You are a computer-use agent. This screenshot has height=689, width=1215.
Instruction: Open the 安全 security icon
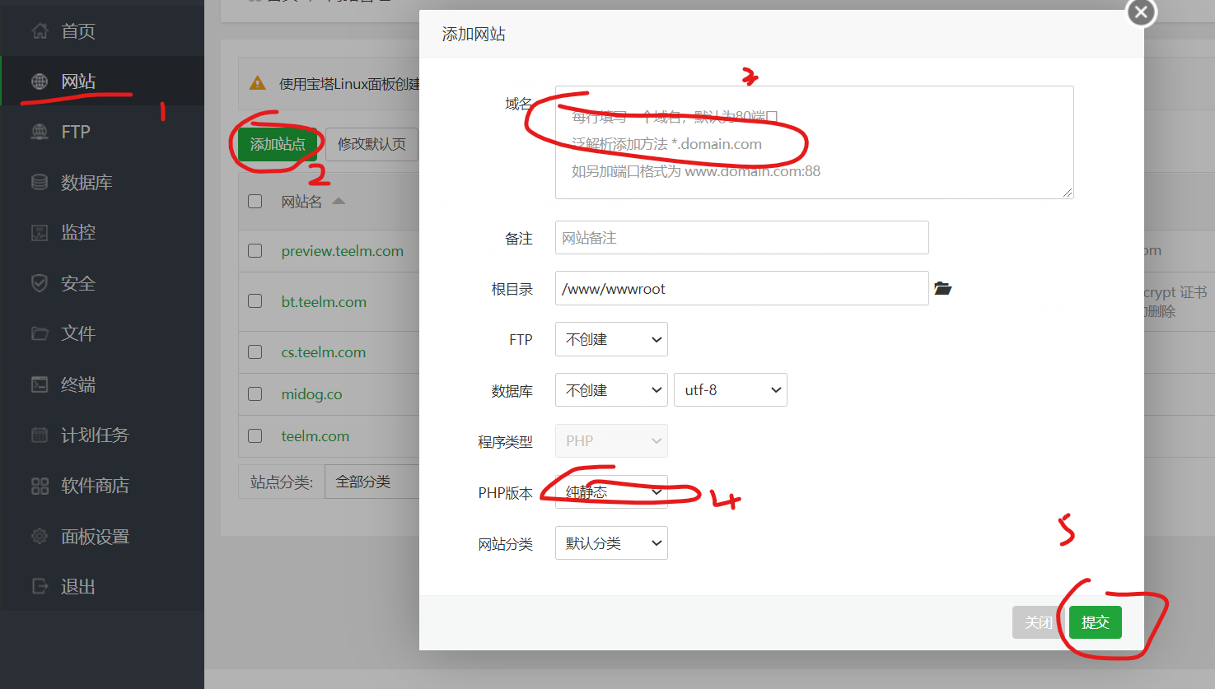[x=39, y=282]
